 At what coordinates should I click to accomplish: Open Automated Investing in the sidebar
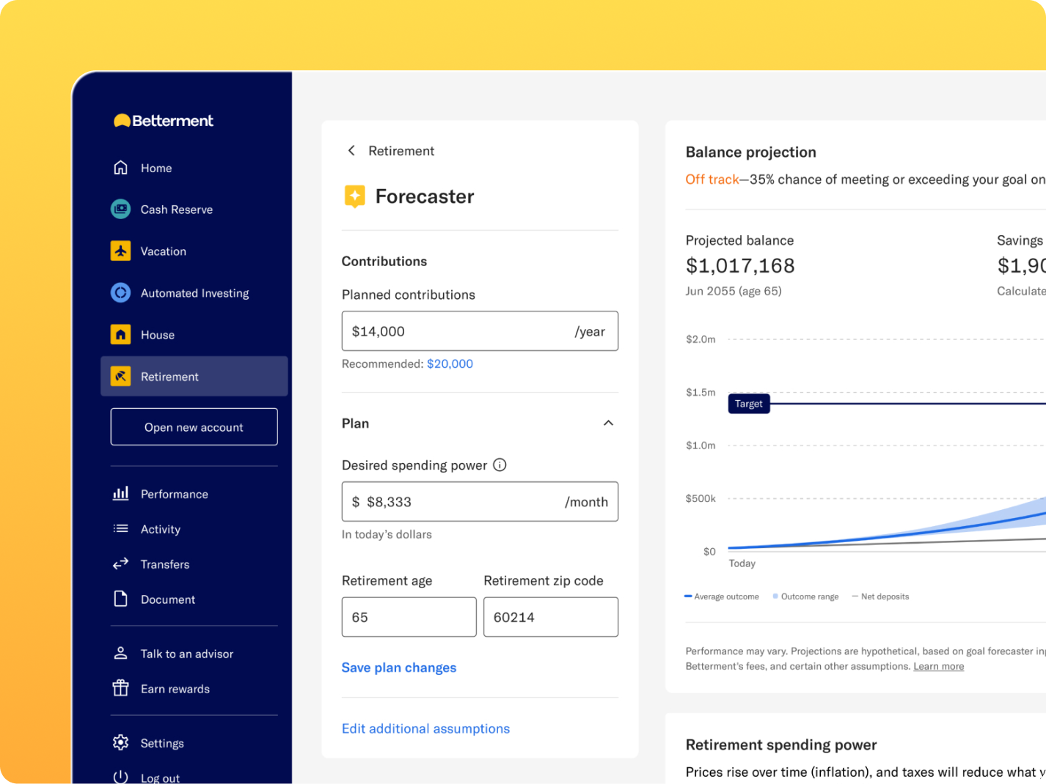[194, 293]
